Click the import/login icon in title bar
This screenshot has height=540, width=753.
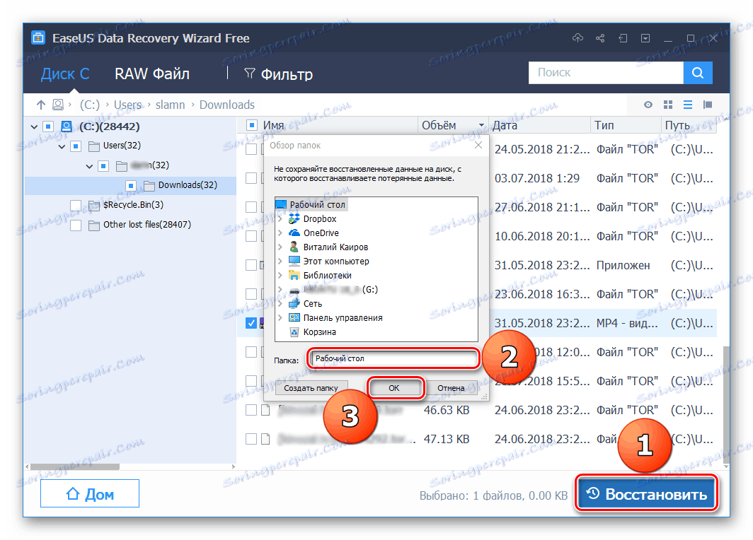[623, 38]
